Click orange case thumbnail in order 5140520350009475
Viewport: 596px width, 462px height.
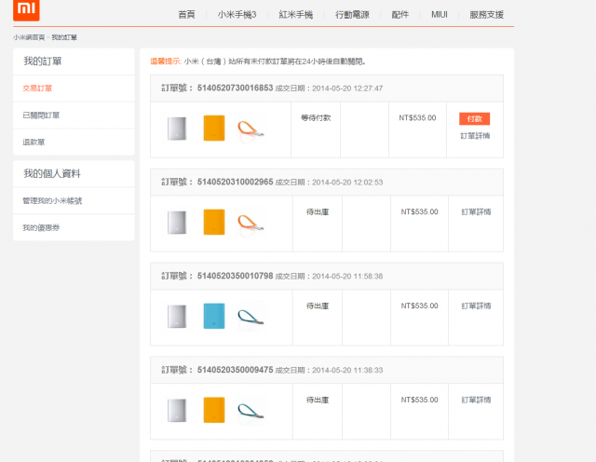coord(214,410)
